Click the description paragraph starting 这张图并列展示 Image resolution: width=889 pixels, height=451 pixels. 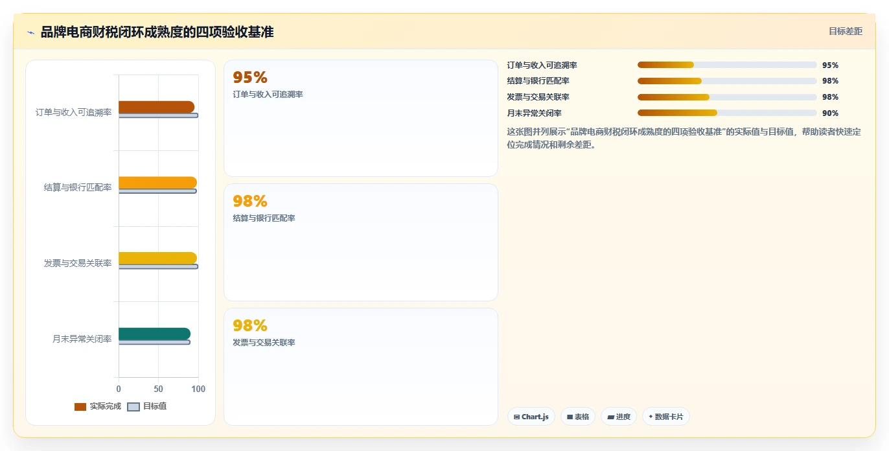click(x=684, y=138)
